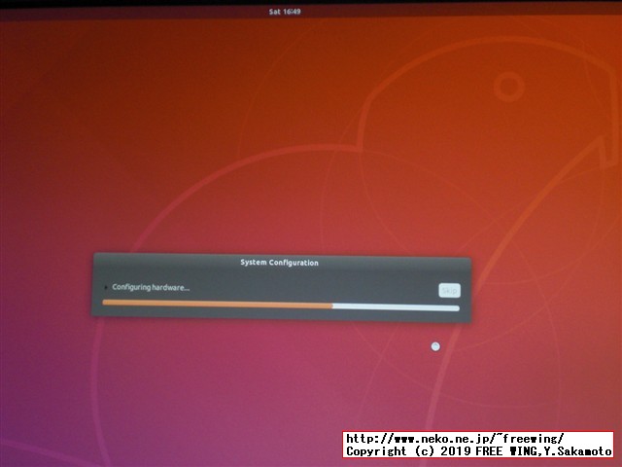The width and height of the screenshot is (622, 467).
Task: Click the System Configuration dialog title
Action: 279,263
